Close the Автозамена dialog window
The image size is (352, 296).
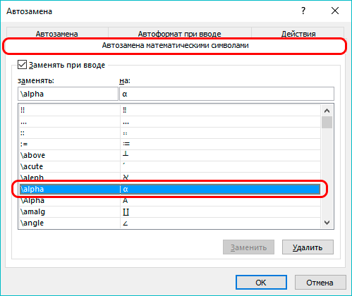pos(335,11)
